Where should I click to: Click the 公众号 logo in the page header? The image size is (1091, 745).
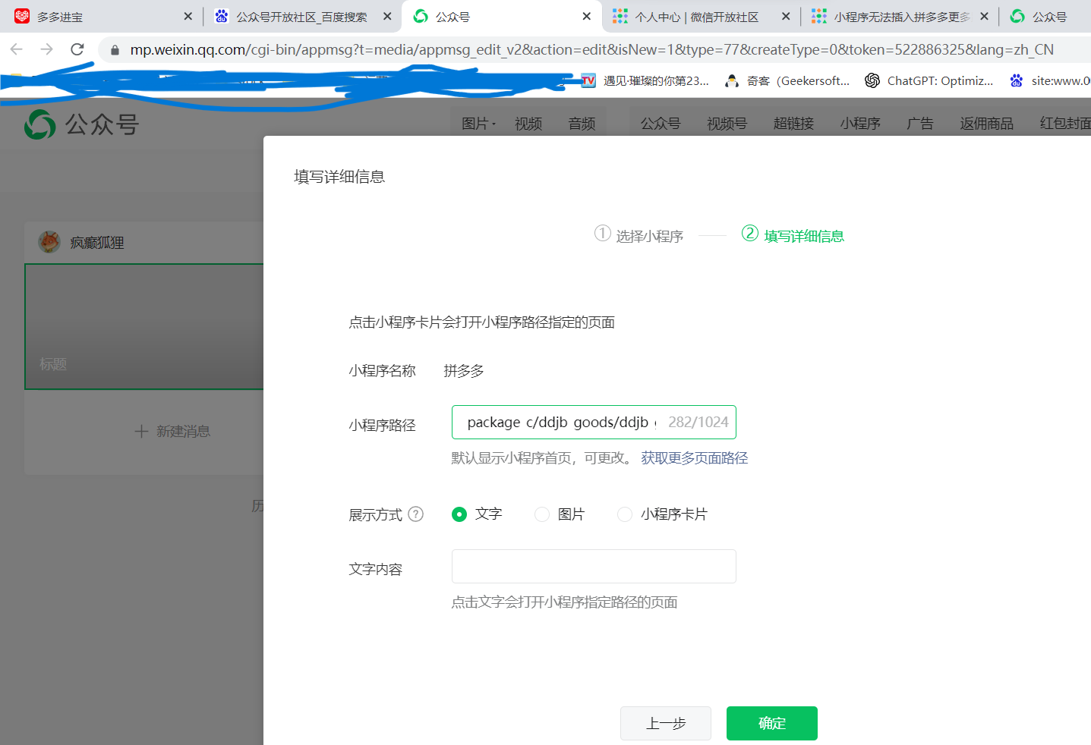(81, 124)
